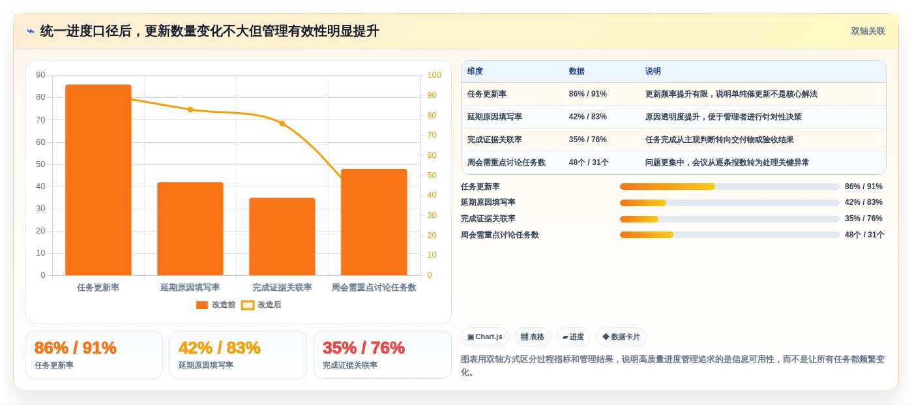Toggle the 改造后 legend item
The image size is (912, 405).
click(261, 305)
